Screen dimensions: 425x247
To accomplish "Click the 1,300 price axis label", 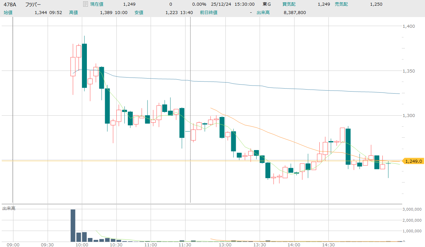I will pyautogui.click(x=409, y=115).
